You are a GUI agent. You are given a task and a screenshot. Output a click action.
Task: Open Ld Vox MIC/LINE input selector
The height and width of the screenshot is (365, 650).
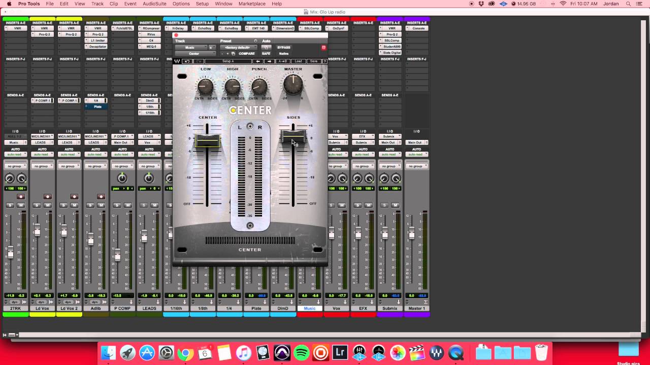tap(42, 136)
